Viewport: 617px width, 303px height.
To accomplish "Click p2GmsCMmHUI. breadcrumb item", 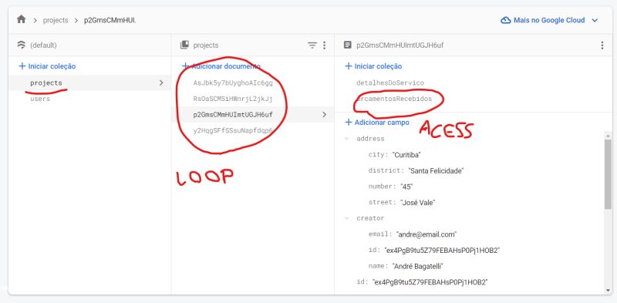I will tap(110, 21).
